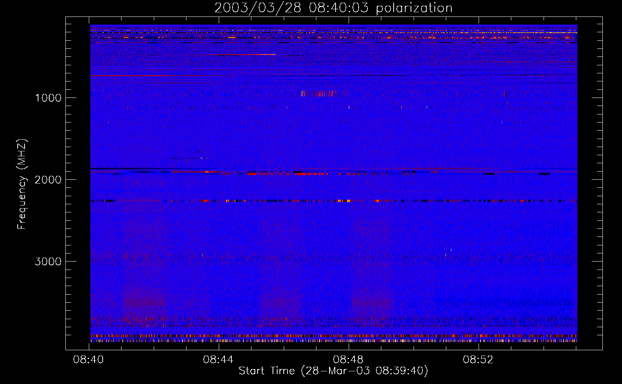Click the 08:48 time tick label
This screenshot has height=384, width=622.
click(x=348, y=360)
